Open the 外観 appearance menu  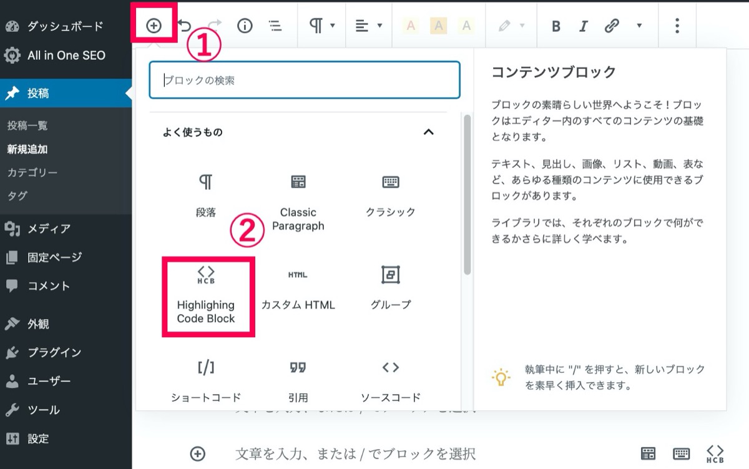pos(66,324)
